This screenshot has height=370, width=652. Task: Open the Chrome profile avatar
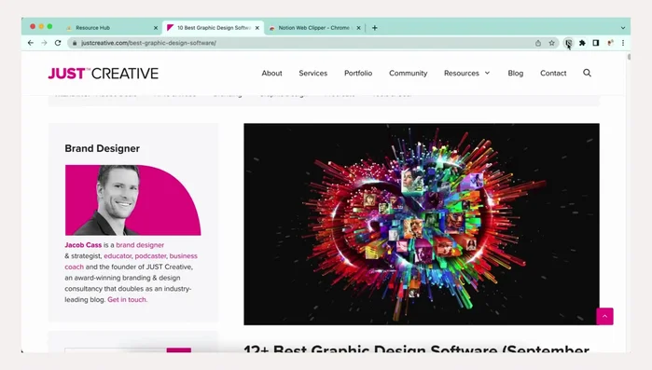pos(610,43)
